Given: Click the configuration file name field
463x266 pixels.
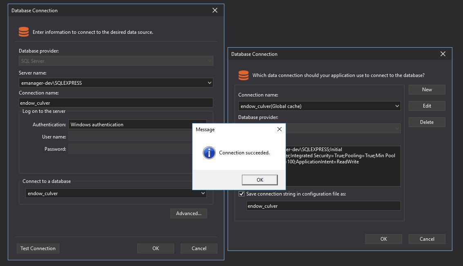Looking at the screenshot, I should pyautogui.click(x=323, y=206).
